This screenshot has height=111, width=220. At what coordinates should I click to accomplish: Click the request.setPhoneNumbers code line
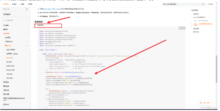[x=69, y=78]
